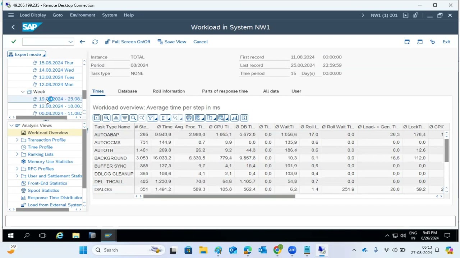Viewport: 460px width, 258px height.
Task: Click the Total sigma icon
Action: [163, 118]
